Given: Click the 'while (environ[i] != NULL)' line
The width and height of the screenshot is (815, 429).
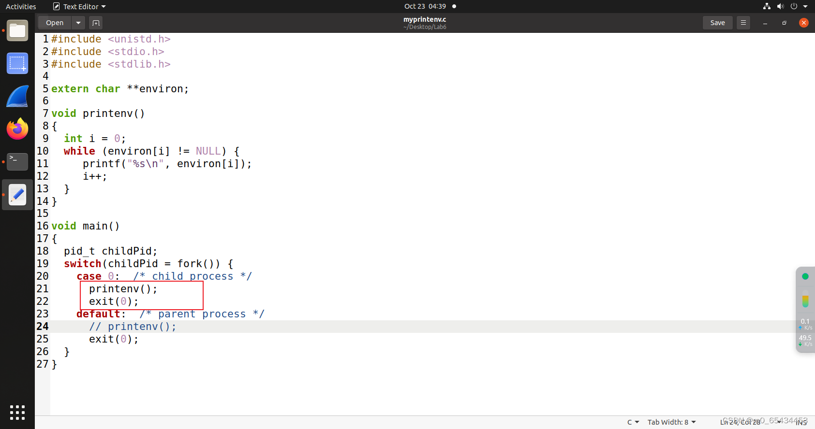Looking at the screenshot, I should pos(152,151).
